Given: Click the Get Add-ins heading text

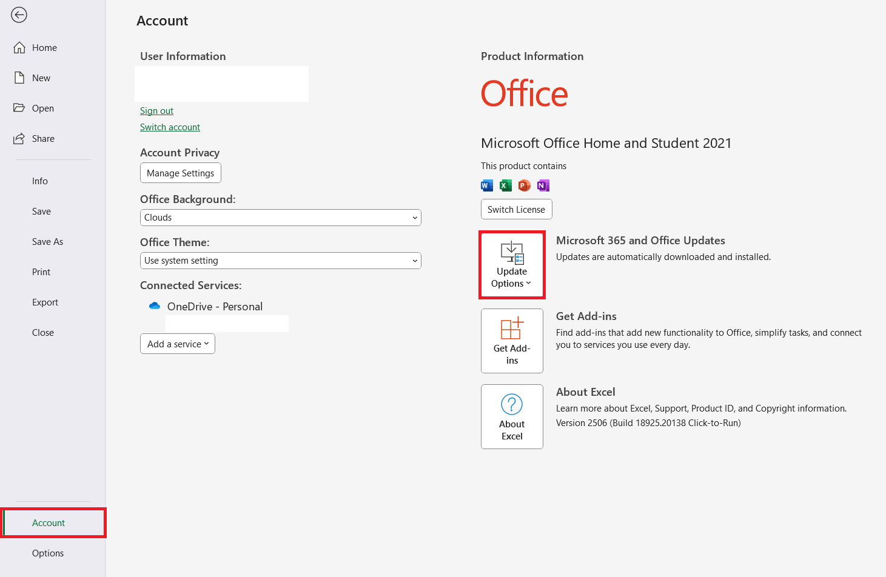Looking at the screenshot, I should pos(586,316).
